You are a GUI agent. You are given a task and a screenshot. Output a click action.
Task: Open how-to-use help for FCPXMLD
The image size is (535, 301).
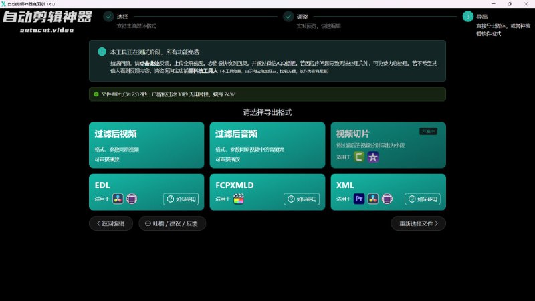(302, 199)
